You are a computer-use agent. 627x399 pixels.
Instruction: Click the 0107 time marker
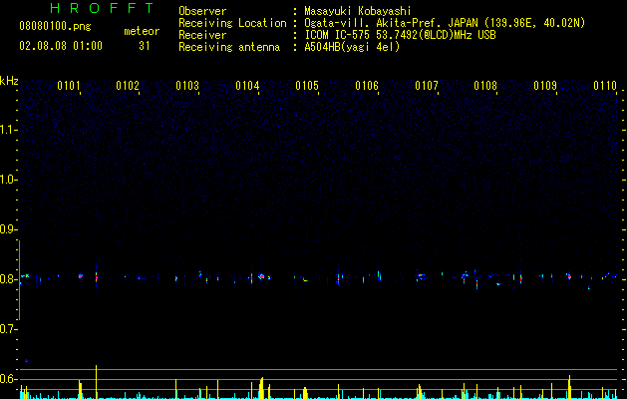tap(427, 86)
